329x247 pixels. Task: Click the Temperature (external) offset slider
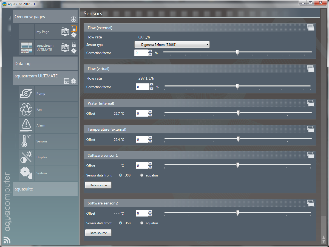[x=238, y=139]
